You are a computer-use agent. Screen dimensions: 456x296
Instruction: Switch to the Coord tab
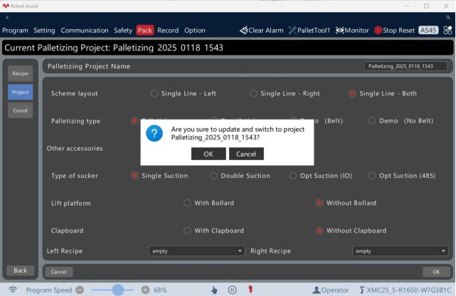point(20,110)
